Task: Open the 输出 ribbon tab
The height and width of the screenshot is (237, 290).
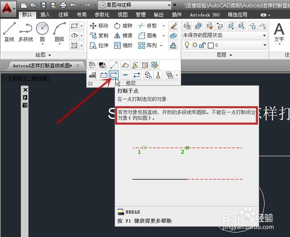Action: click(159, 15)
